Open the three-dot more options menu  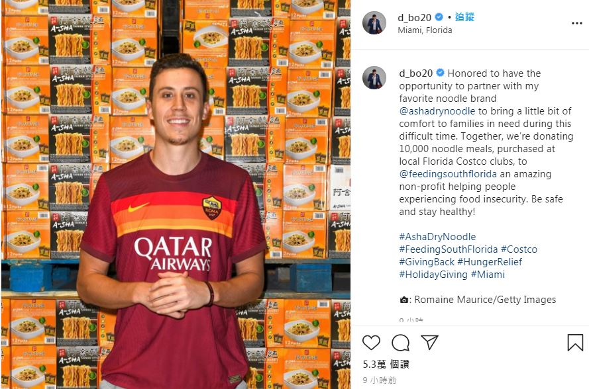[576, 23]
